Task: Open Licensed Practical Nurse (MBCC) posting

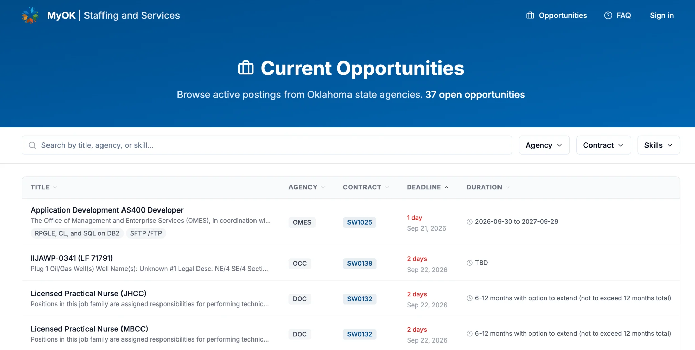Action: click(89, 329)
